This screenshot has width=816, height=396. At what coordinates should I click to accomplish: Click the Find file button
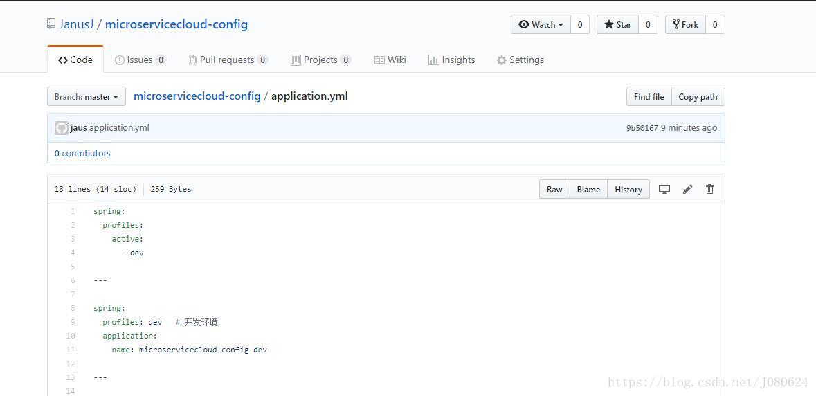(649, 96)
